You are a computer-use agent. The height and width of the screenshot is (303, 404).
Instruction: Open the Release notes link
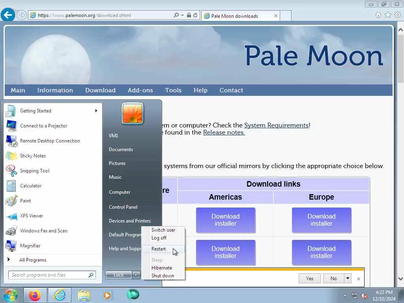tap(224, 133)
